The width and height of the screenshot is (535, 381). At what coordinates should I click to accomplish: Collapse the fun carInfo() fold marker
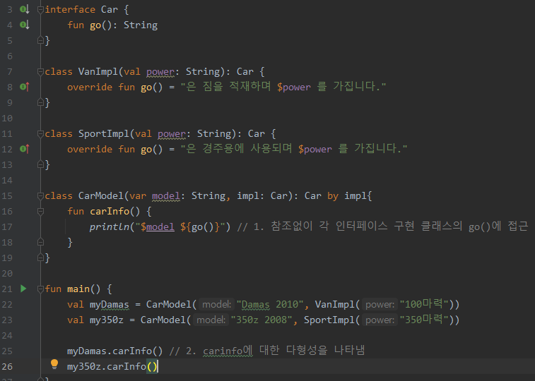40,212
